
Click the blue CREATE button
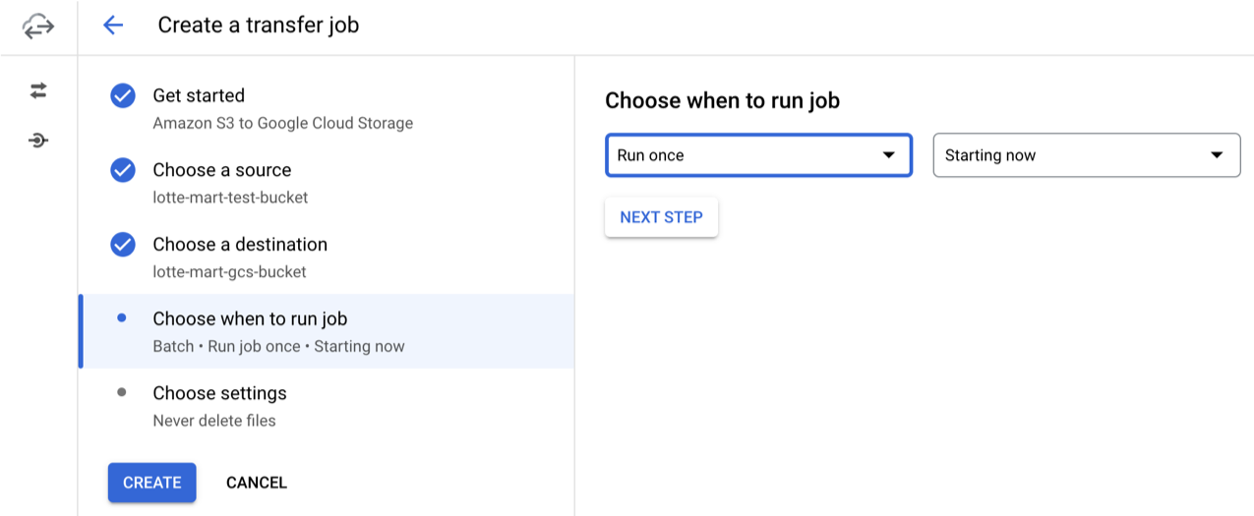click(x=152, y=483)
